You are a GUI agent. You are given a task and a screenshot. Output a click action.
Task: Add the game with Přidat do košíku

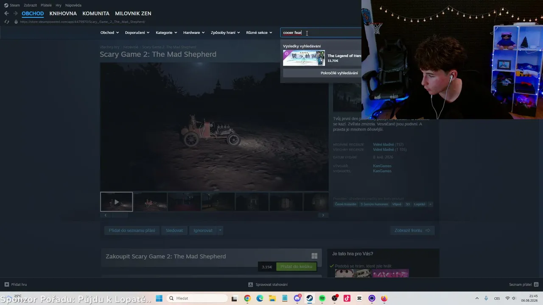click(x=296, y=266)
